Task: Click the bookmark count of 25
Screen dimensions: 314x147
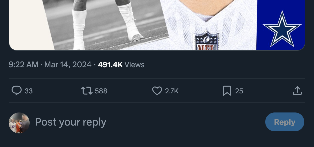Action: pyautogui.click(x=239, y=91)
